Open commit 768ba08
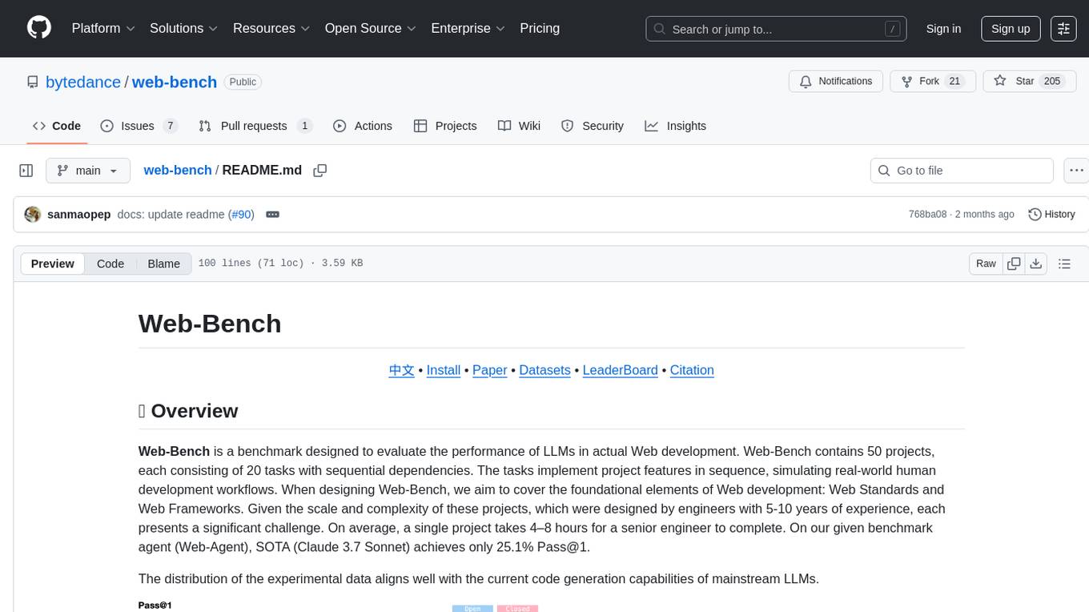 (927, 215)
